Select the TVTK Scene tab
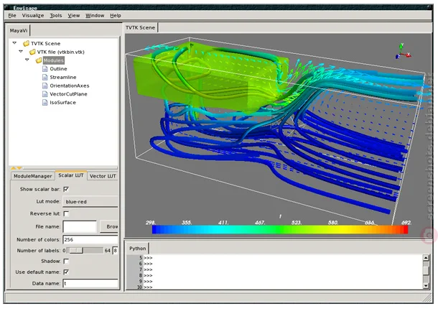The height and width of the screenshot is (309, 438). pos(140,28)
